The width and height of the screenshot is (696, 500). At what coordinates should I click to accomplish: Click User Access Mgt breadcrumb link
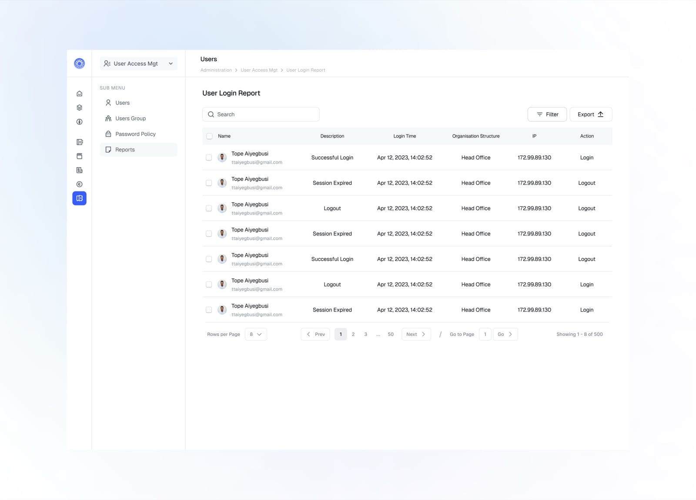pos(259,70)
